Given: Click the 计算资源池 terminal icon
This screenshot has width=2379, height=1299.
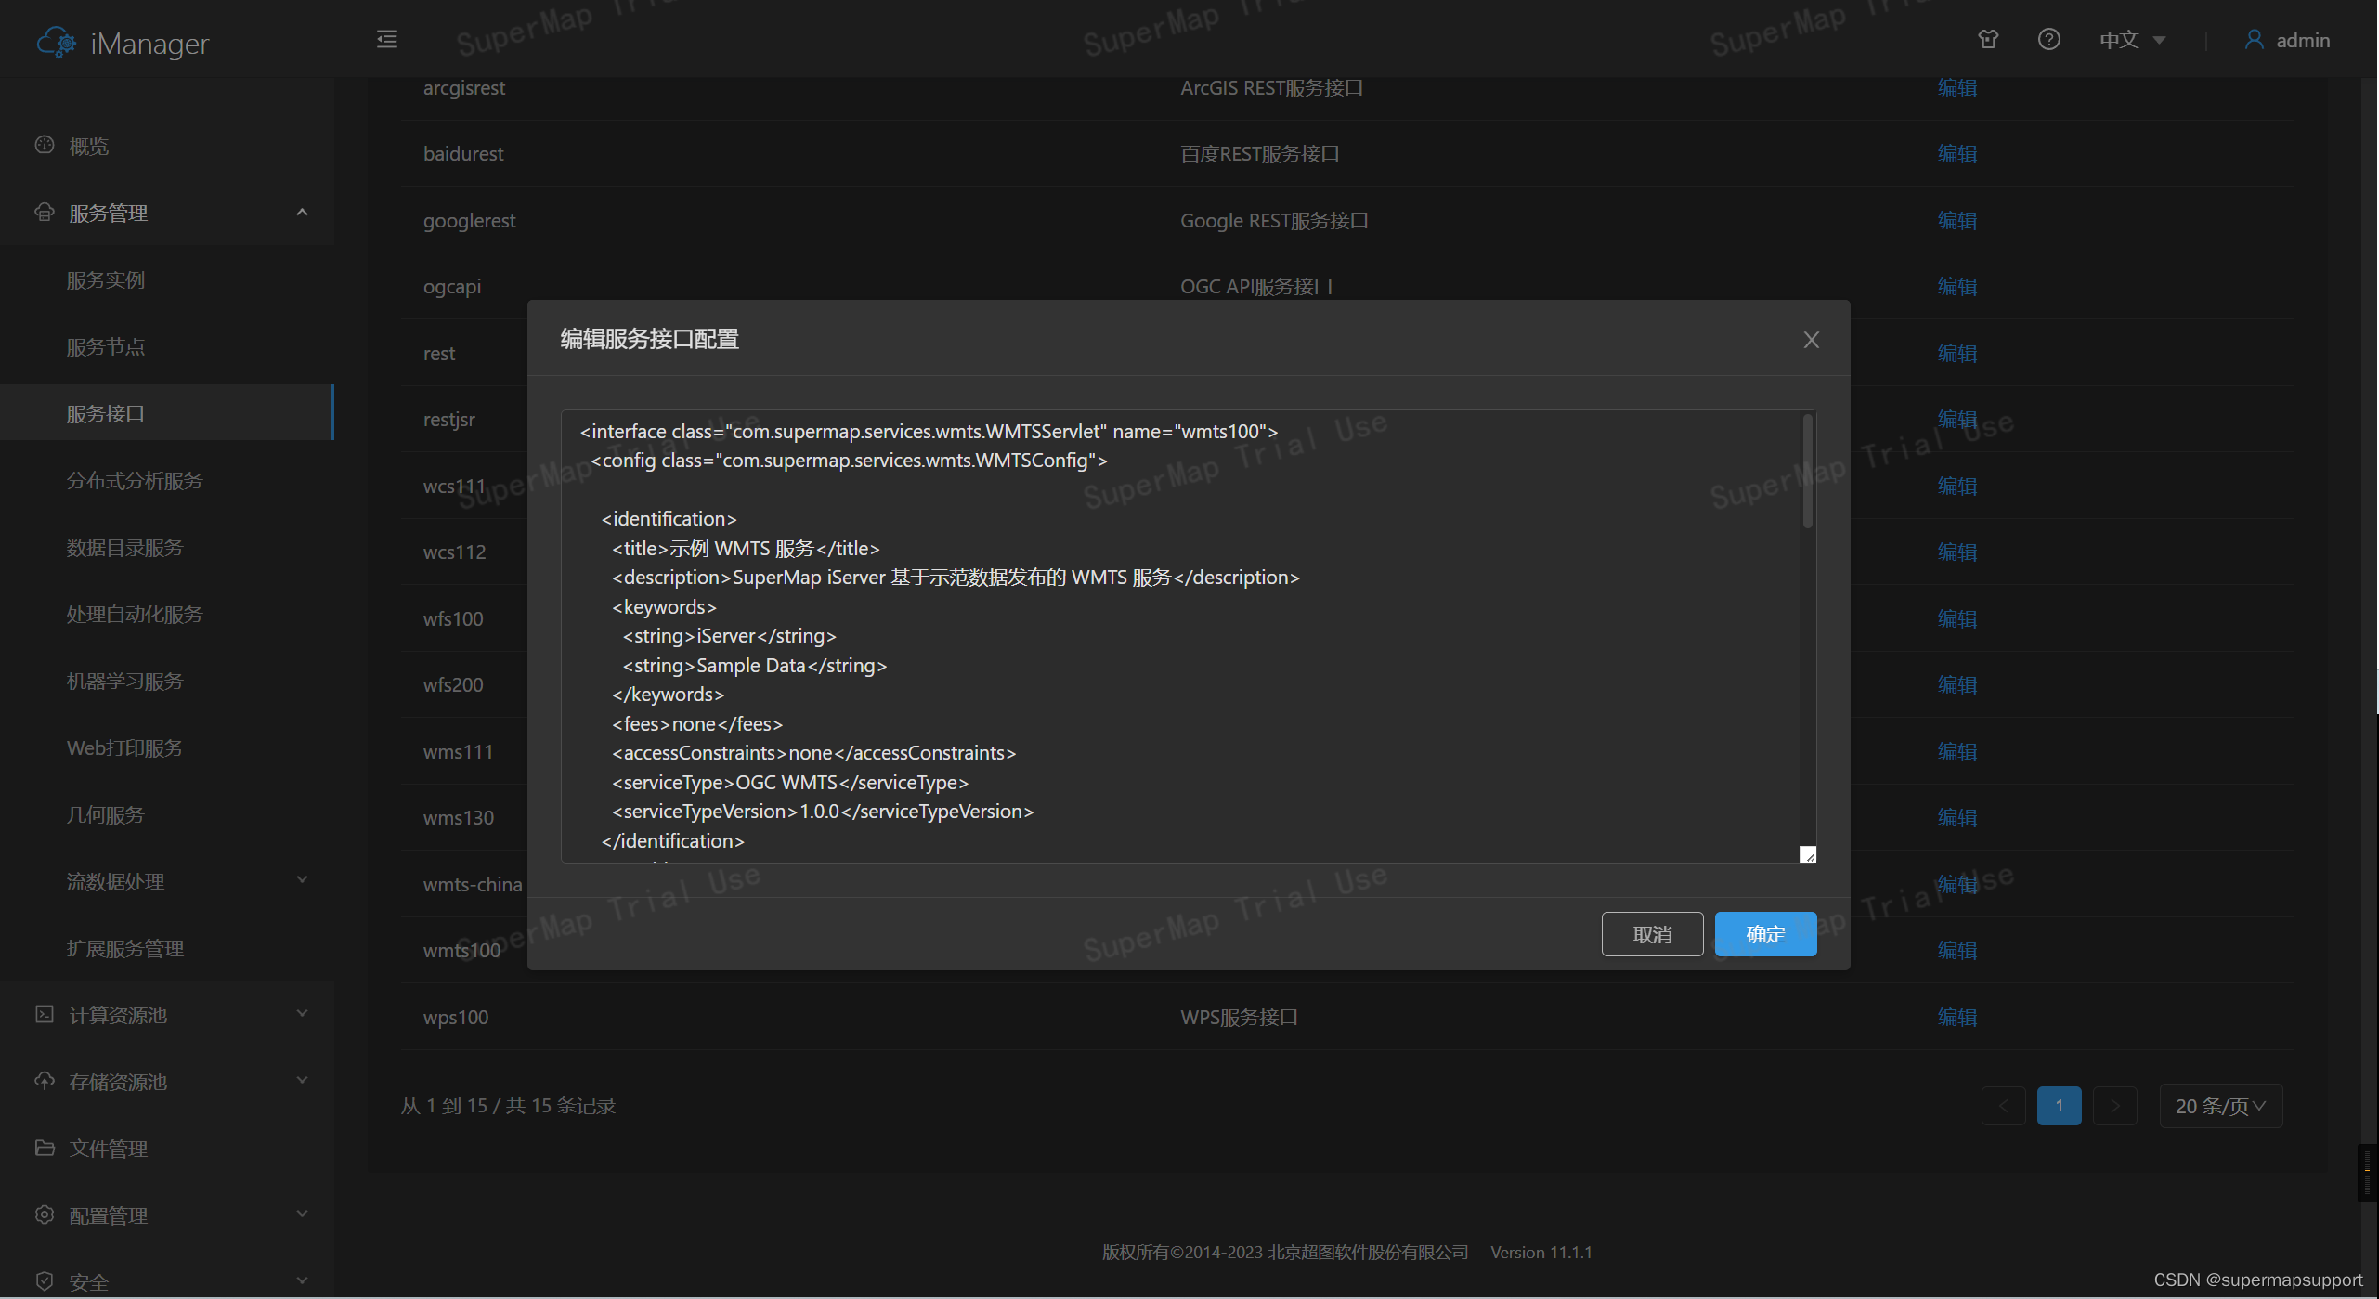Looking at the screenshot, I should [45, 1014].
